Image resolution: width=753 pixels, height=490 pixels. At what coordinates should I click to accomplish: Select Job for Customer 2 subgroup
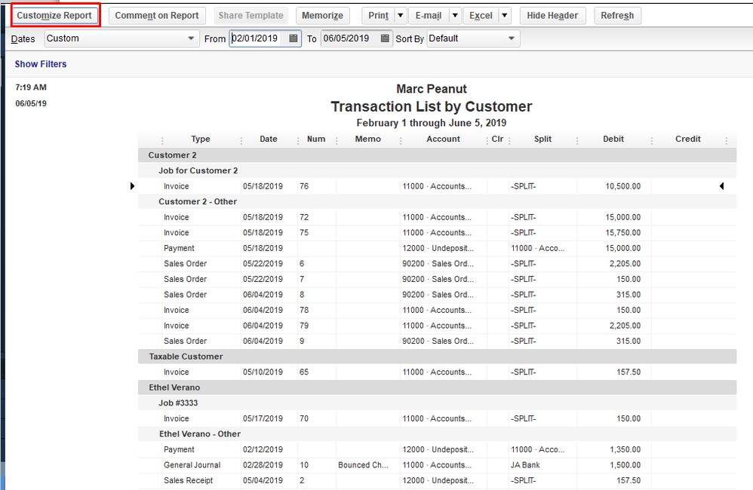click(437, 170)
